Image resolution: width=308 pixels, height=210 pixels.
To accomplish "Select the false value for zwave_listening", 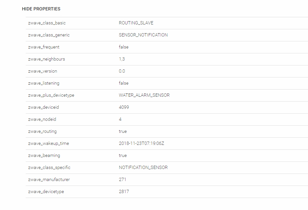I will click(124, 83).
